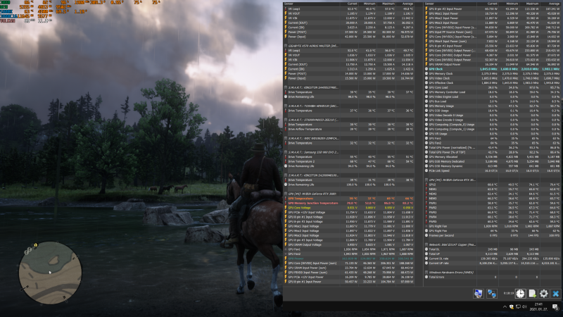Viewport: 563px width, 317px height.
Task: Select the GPU Effective Clock row
Action: tap(492, 83)
